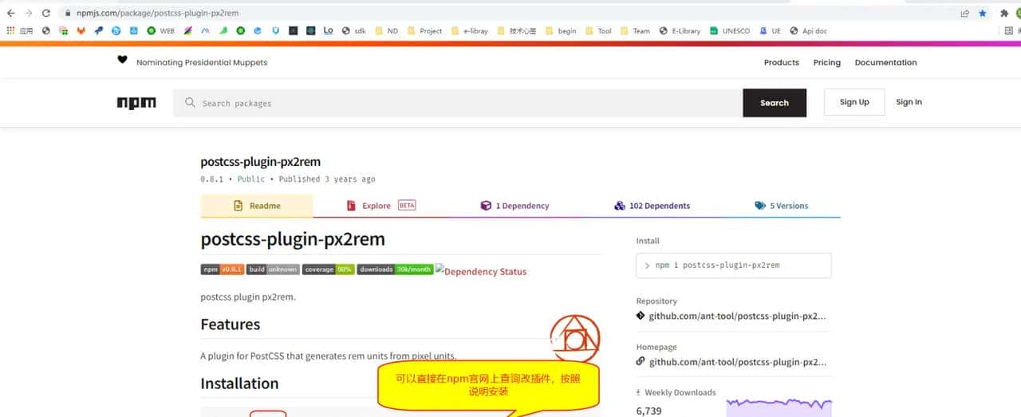Click the Nominating Presidential Muppets text
1021x417 pixels.
click(202, 62)
